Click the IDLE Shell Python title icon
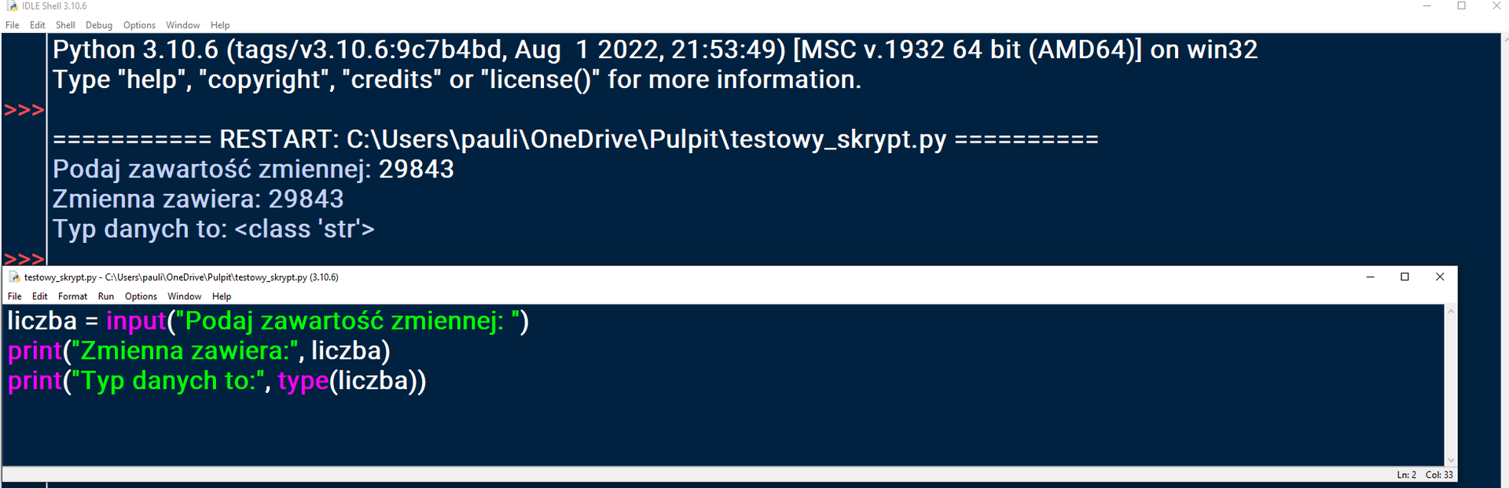The height and width of the screenshot is (488, 1509). 12,6
